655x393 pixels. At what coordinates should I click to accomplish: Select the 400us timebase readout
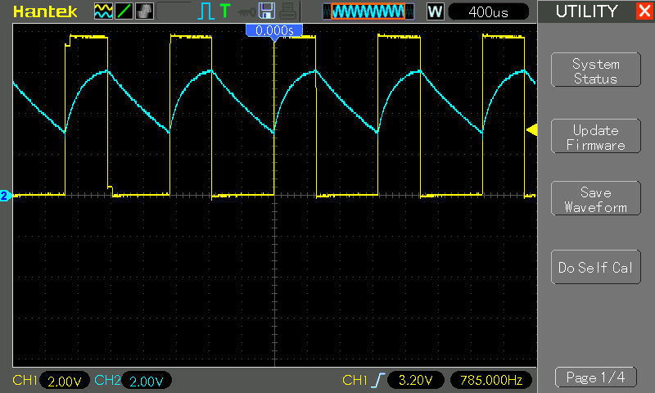coord(488,11)
